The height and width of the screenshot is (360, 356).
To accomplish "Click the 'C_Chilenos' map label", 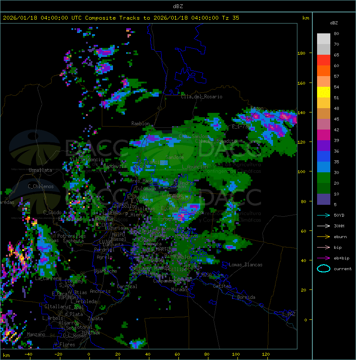I will click(41, 186).
